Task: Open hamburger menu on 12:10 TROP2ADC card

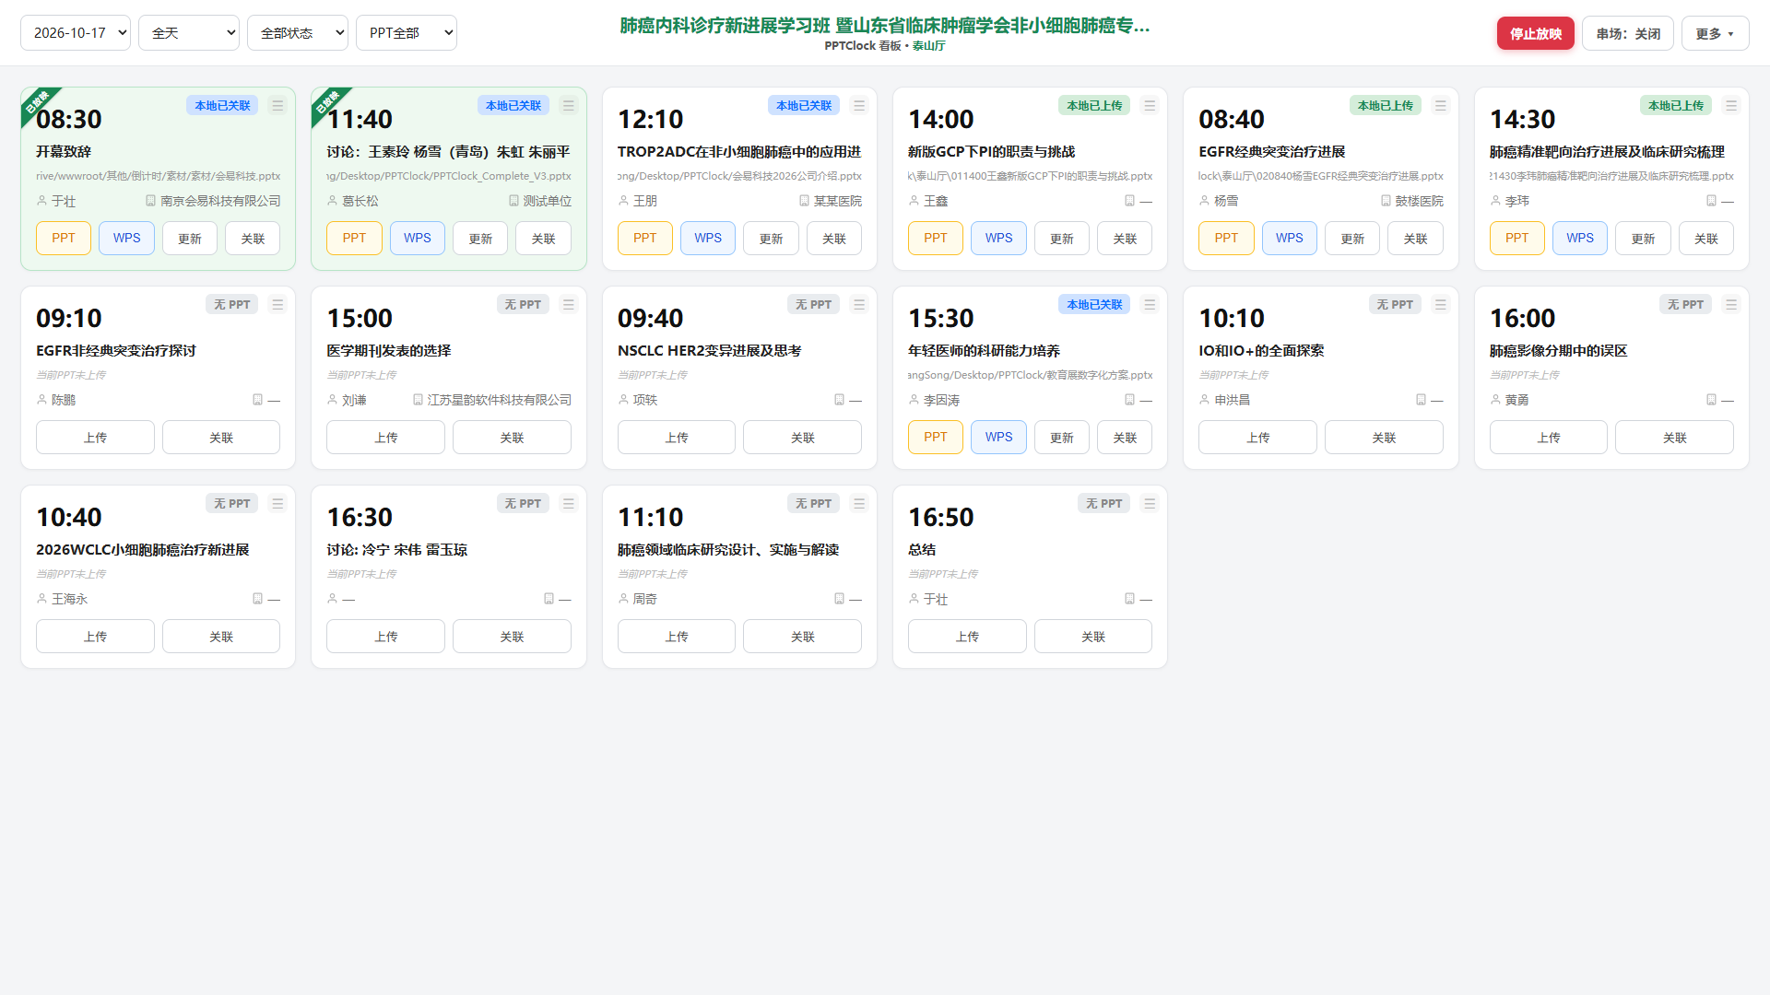Action: coord(859,106)
